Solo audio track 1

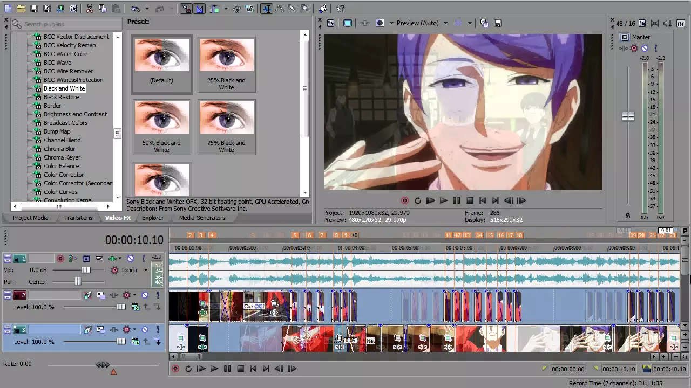[143, 259]
